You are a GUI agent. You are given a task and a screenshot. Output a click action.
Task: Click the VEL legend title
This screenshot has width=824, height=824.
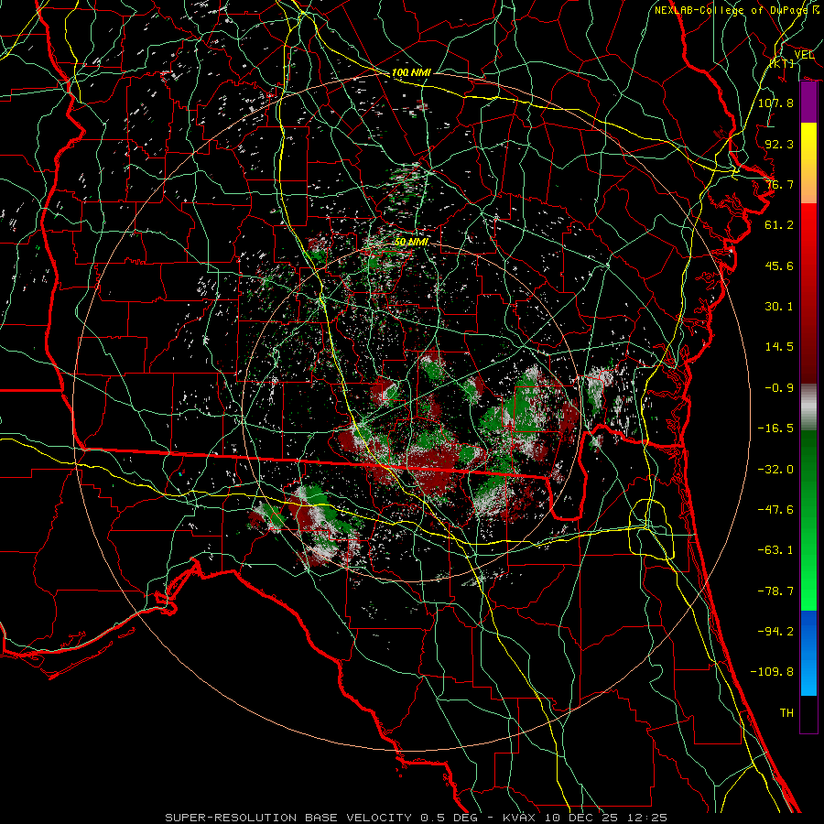click(x=804, y=54)
